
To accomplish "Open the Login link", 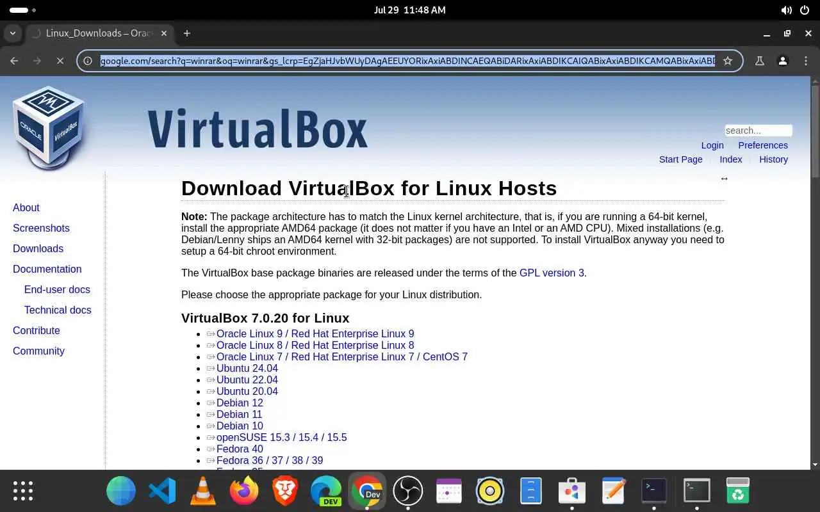I will [x=712, y=145].
